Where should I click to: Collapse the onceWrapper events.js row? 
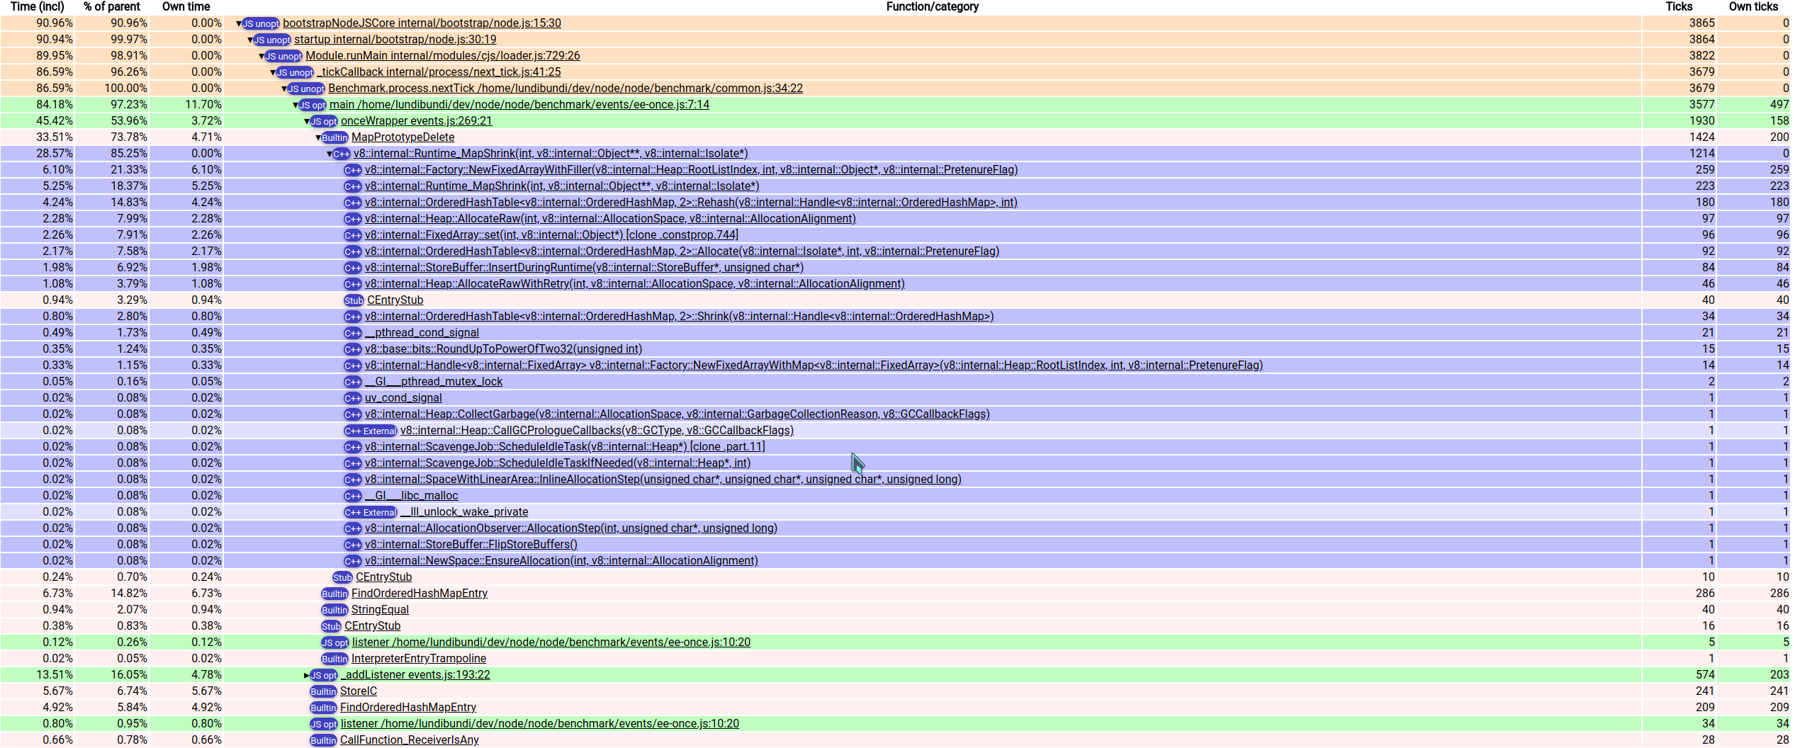tap(307, 121)
